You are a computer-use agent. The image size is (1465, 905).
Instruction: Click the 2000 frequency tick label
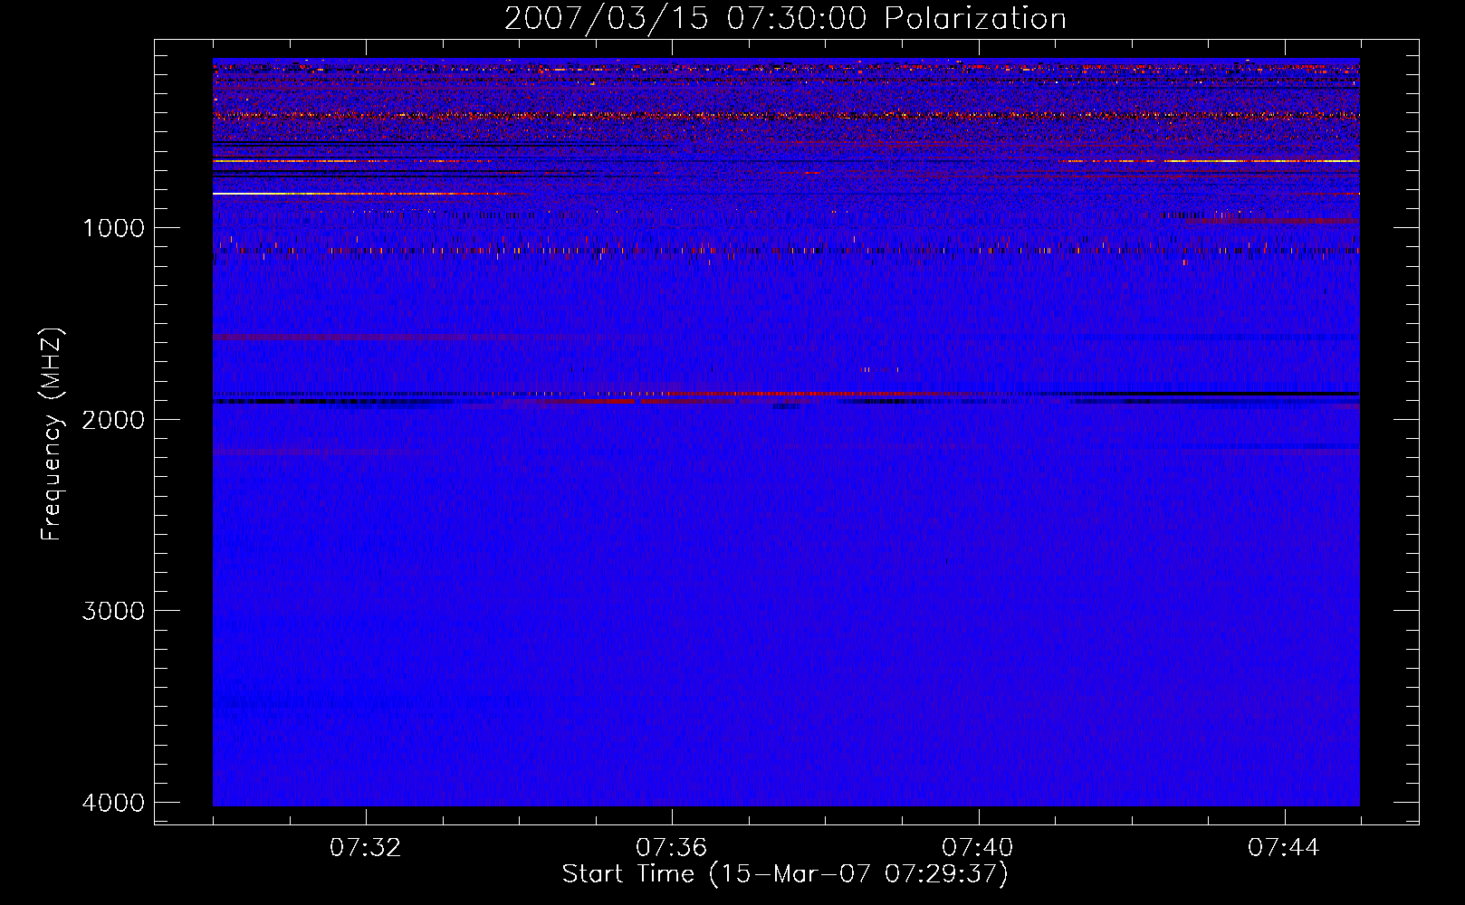tap(113, 419)
